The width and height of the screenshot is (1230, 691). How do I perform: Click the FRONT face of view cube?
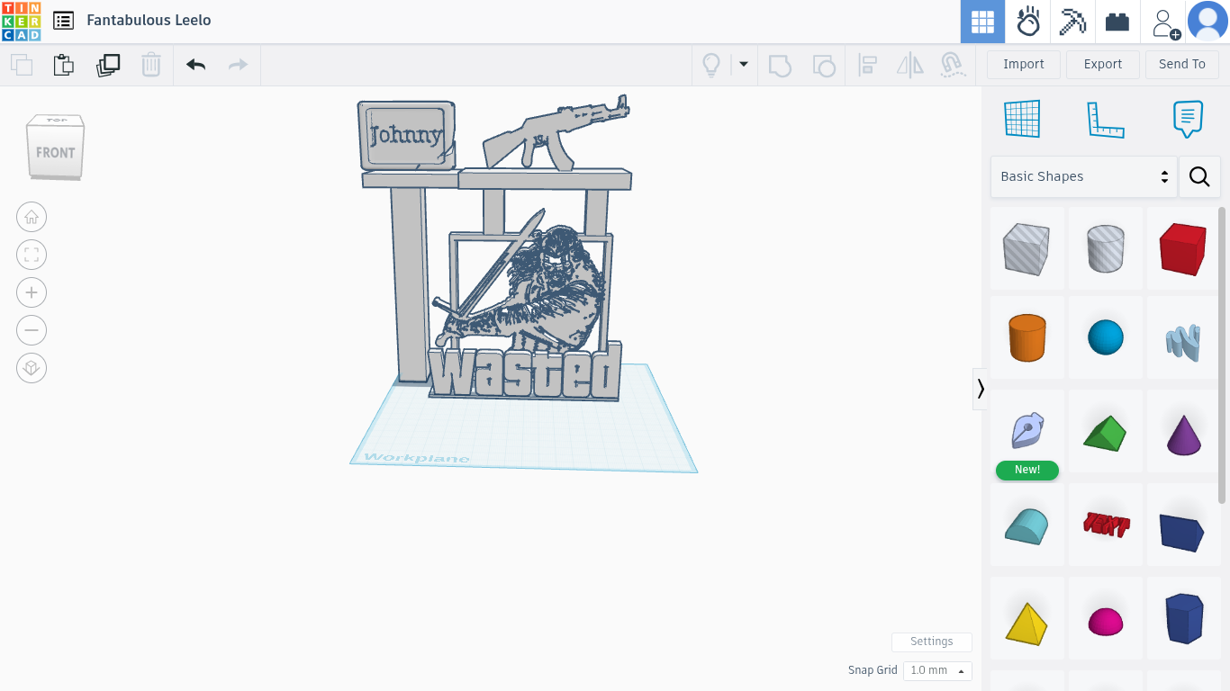pyautogui.click(x=55, y=152)
